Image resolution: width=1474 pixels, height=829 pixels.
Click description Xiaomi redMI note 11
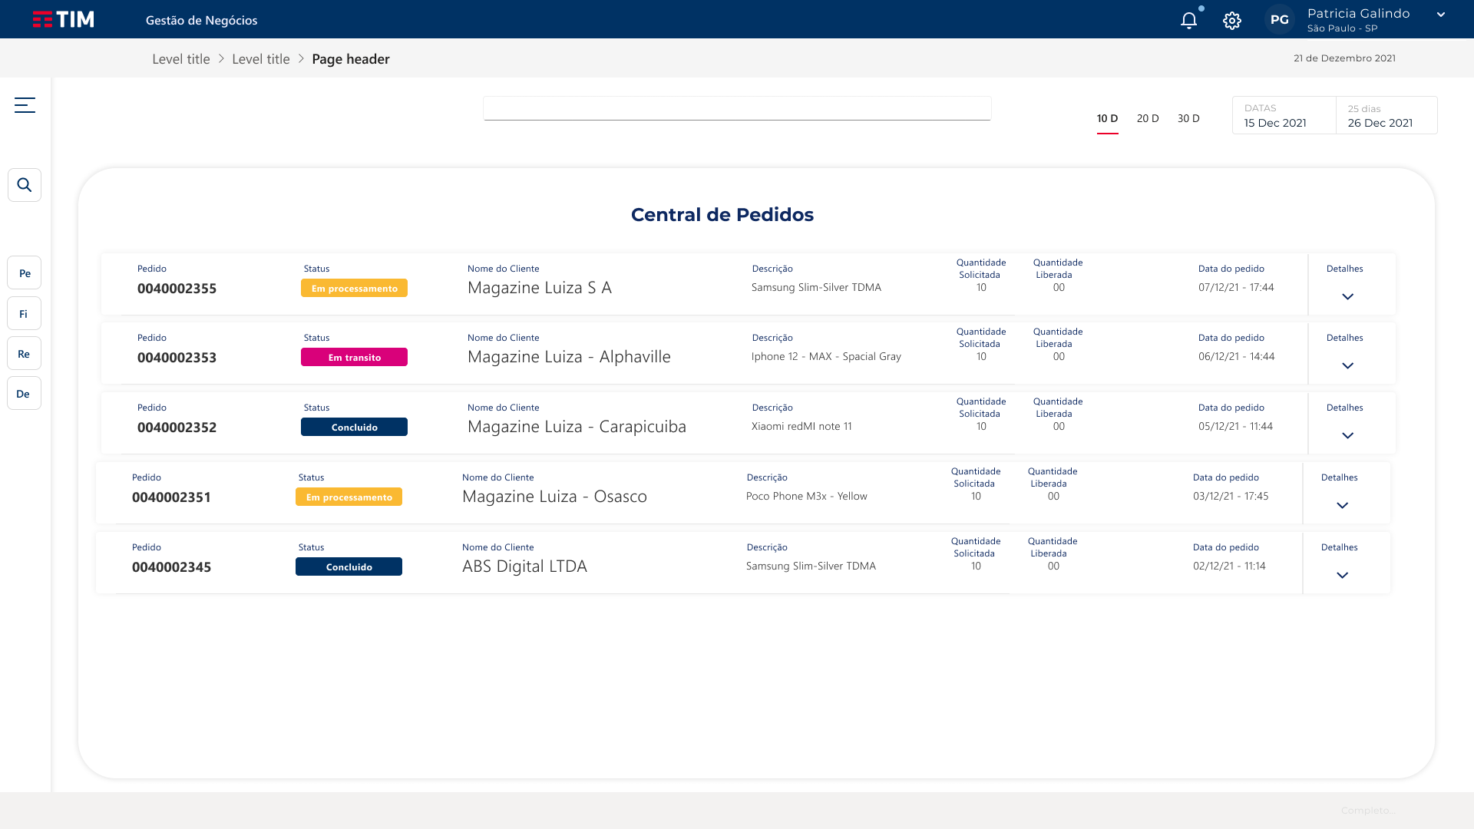(801, 426)
